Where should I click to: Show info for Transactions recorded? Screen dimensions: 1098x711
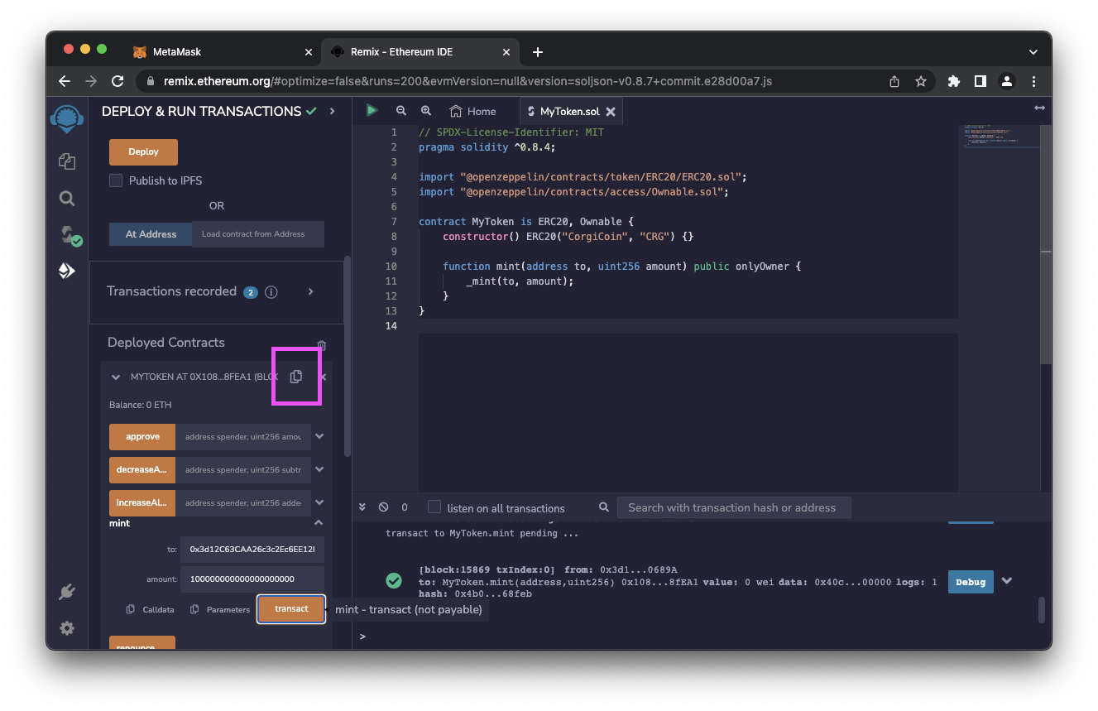271,292
